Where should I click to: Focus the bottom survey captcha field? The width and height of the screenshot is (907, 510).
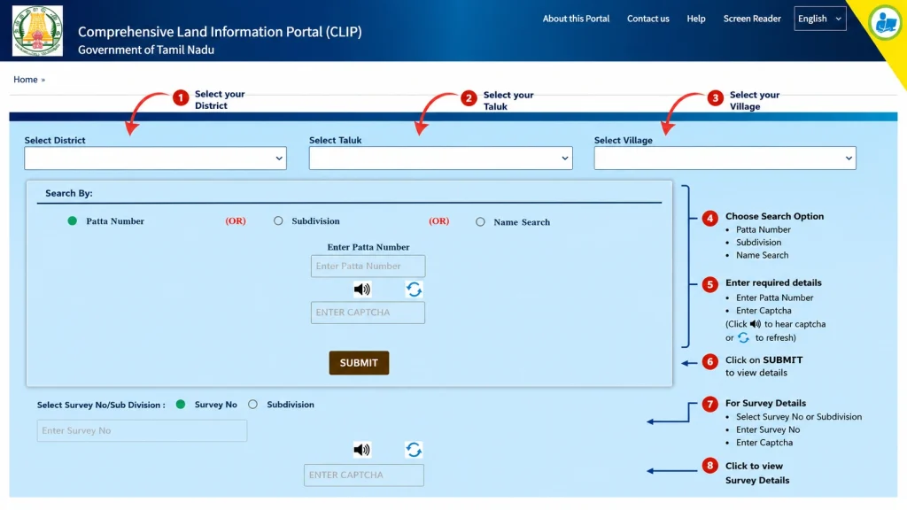coord(364,475)
